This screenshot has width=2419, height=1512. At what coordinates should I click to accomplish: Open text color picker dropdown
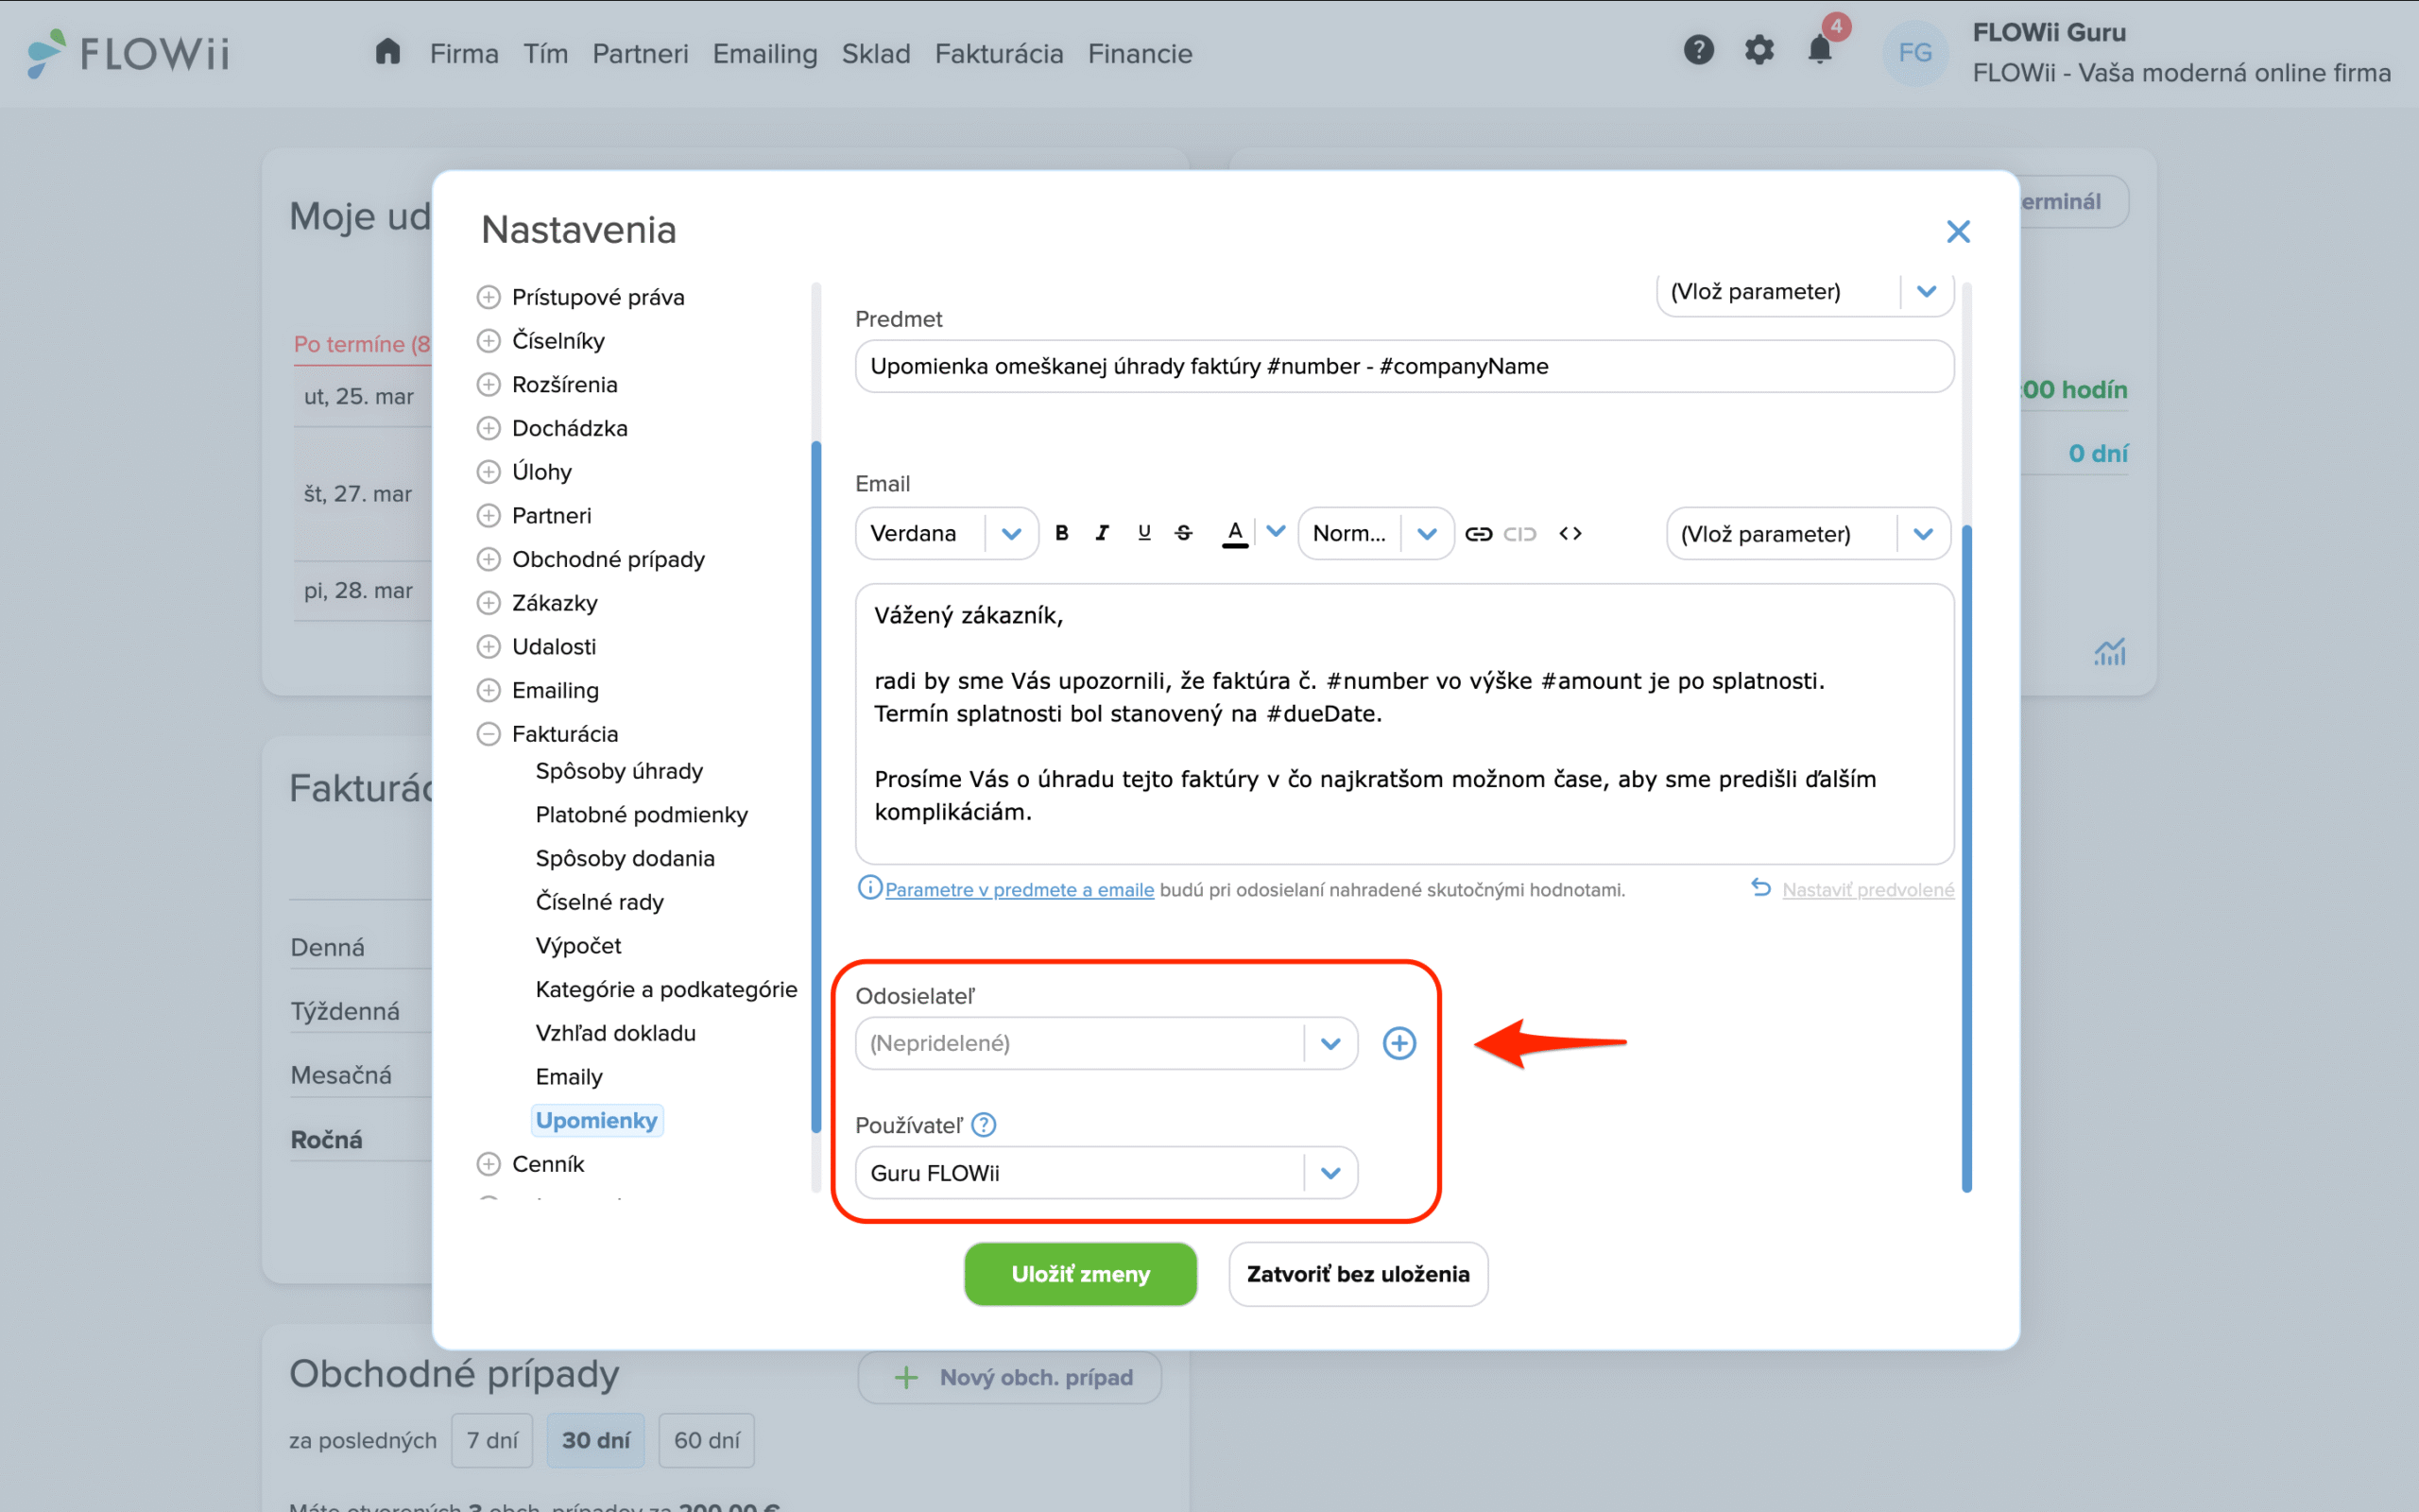[1276, 531]
